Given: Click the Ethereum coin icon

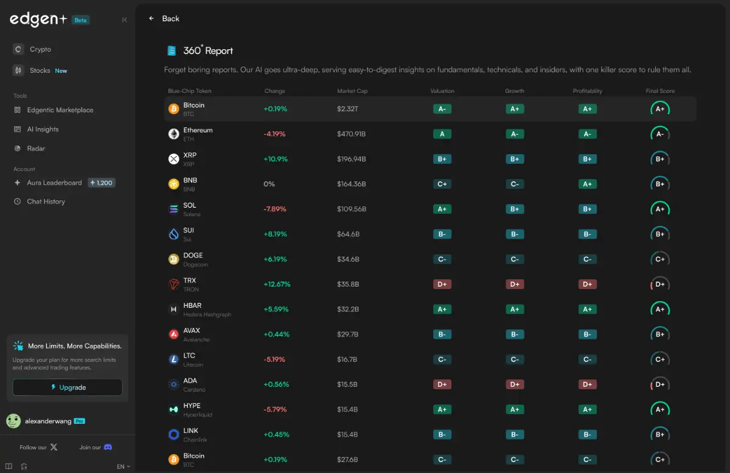Looking at the screenshot, I should [173, 134].
